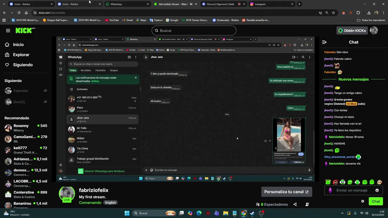Open the Kick hamburger menu
The height and width of the screenshot is (218, 388).
pos(8,31)
